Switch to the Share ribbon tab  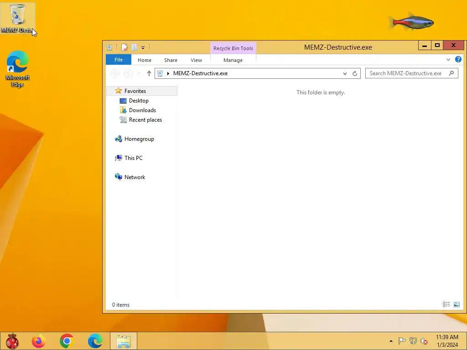(171, 60)
